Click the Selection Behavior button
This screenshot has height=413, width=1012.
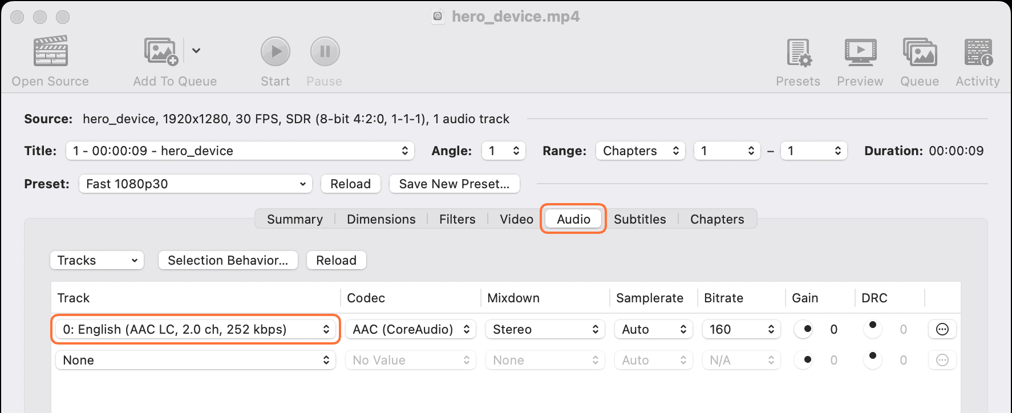(228, 260)
